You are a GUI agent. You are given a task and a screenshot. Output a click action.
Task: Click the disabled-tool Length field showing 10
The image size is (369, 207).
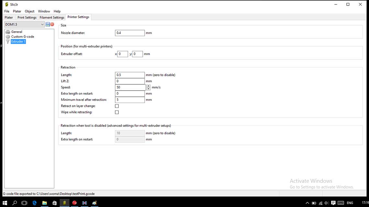(130, 133)
